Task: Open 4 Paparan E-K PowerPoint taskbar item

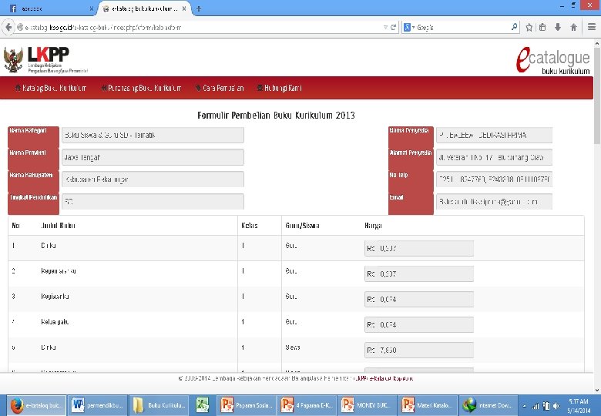Action: point(307,405)
